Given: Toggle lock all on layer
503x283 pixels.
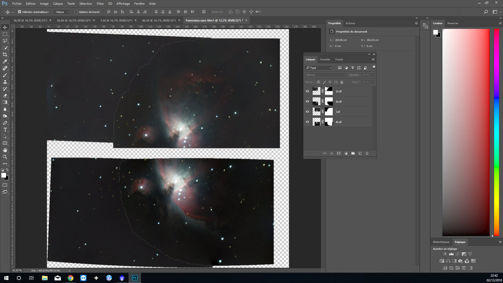Looking at the screenshot, I should coord(342,82).
